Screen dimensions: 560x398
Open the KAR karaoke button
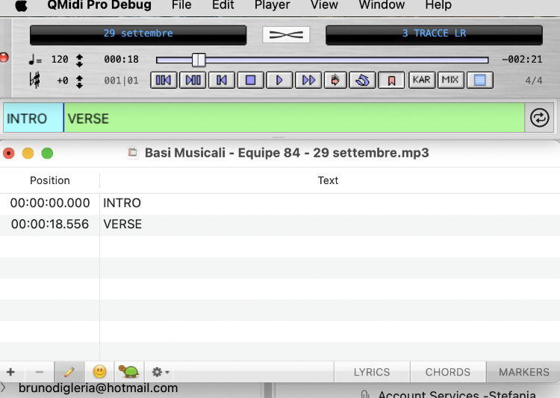(x=422, y=80)
